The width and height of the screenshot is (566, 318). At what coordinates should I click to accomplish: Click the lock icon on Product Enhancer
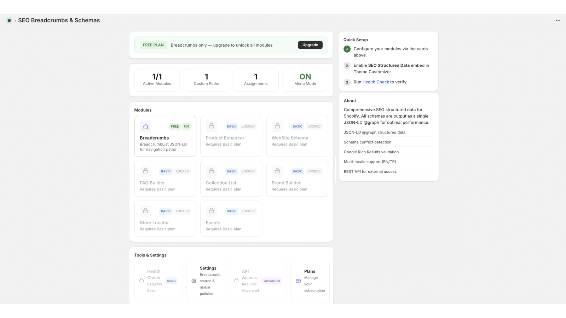(x=211, y=126)
